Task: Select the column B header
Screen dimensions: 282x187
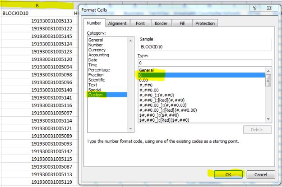Action: tap(37, 6)
